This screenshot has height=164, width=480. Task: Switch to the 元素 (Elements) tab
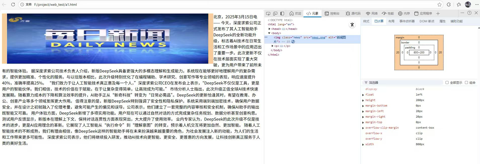312,14
